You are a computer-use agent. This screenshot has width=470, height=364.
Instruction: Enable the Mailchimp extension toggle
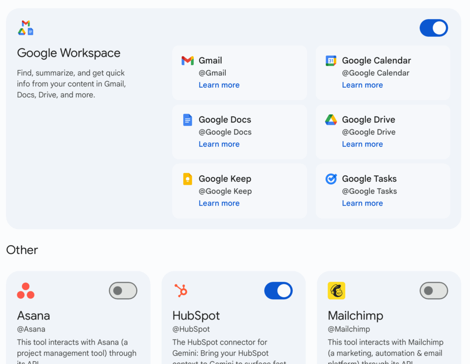coord(434,291)
